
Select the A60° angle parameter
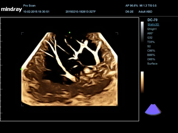(x=150, y=33)
